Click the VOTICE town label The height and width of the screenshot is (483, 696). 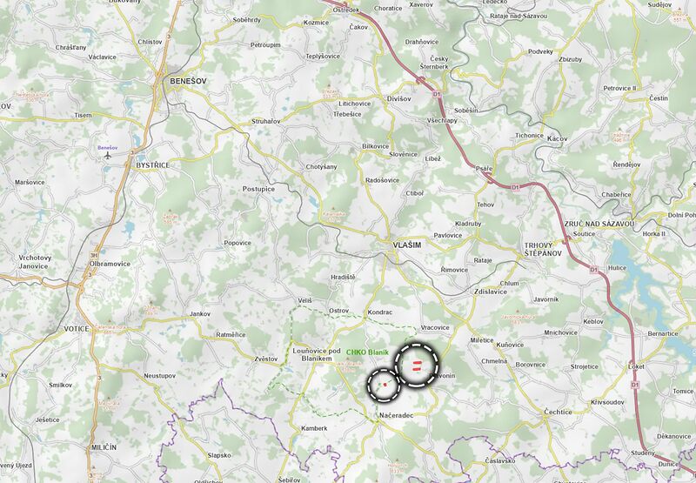(x=77, y=329)
